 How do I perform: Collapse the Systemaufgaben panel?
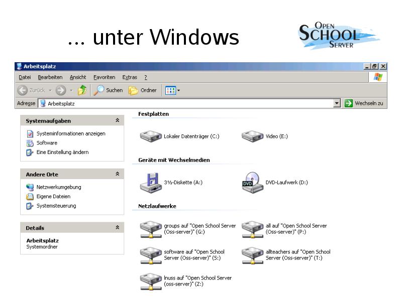click(117, 121)
